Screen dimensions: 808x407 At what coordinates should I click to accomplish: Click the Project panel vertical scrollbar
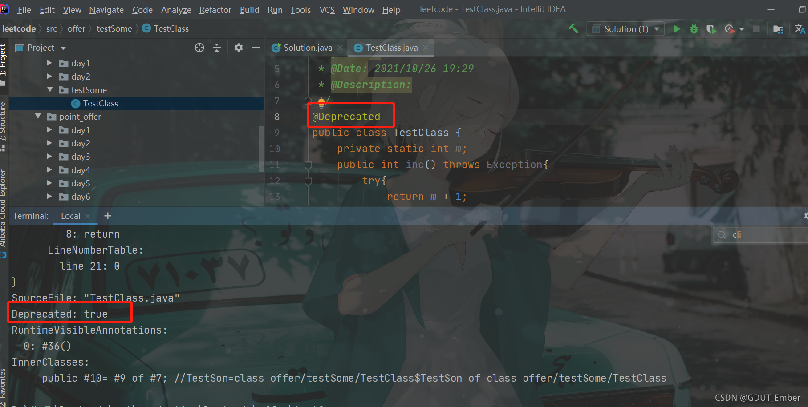pos(261,149)
